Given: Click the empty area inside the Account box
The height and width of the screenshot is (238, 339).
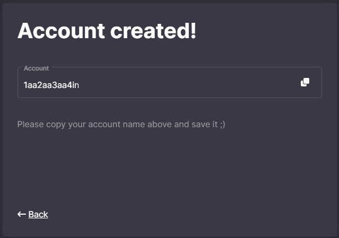Looking at the screenshot, I should pos(188,85).
